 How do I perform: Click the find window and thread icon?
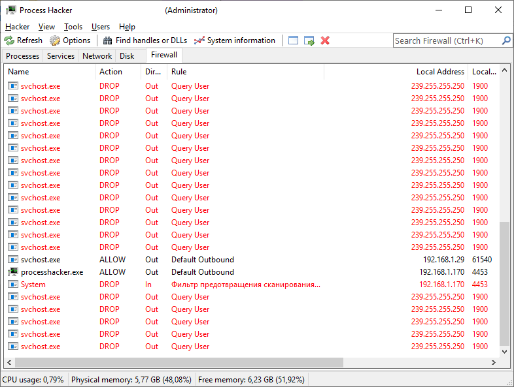click(309, 40)
